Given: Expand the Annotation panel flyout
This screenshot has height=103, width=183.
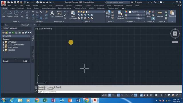Looking at the screenshot, I should (59, 21).
